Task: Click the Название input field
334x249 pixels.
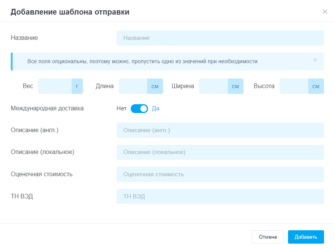Action: tap(220, 38)
